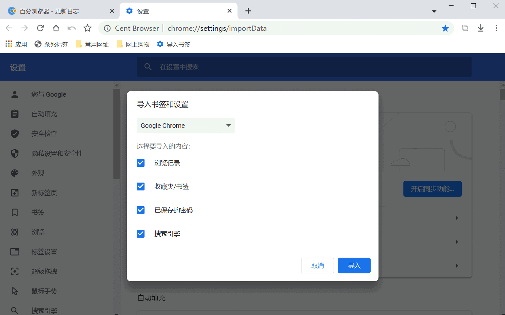Viewport: 505px width, 315px height.
Task: Click the target icon for 超级拖拽
Action: pos(15,271)
